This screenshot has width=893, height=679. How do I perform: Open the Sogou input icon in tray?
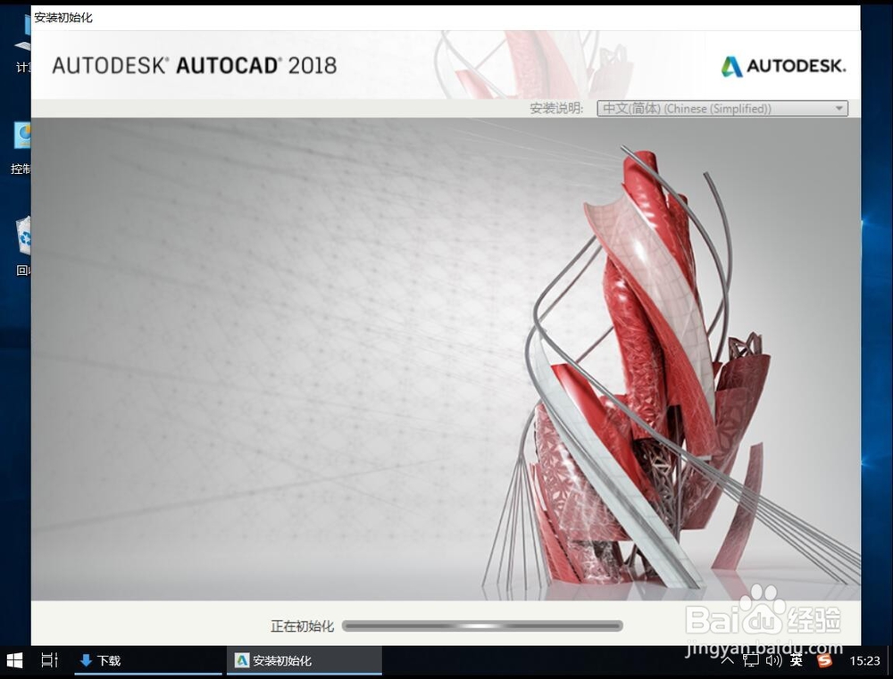point(823,660)
